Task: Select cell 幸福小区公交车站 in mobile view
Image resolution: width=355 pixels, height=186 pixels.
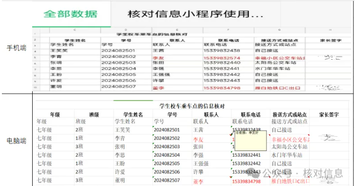Action: (280, 58)
